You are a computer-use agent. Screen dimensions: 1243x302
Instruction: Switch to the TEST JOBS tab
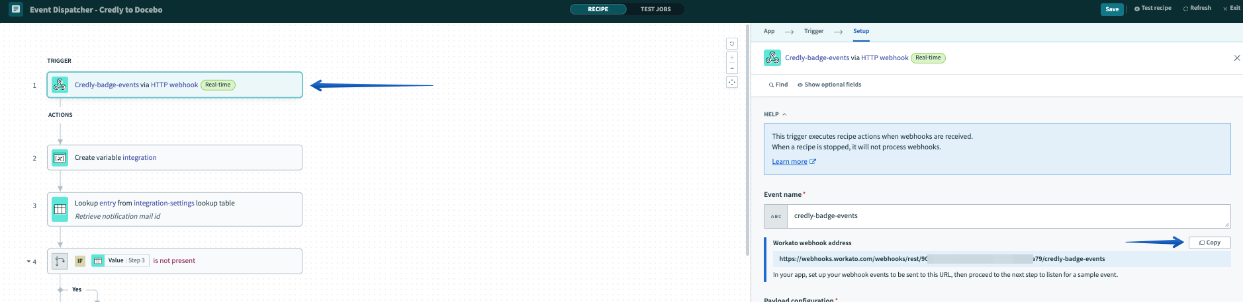pos(655,9)
